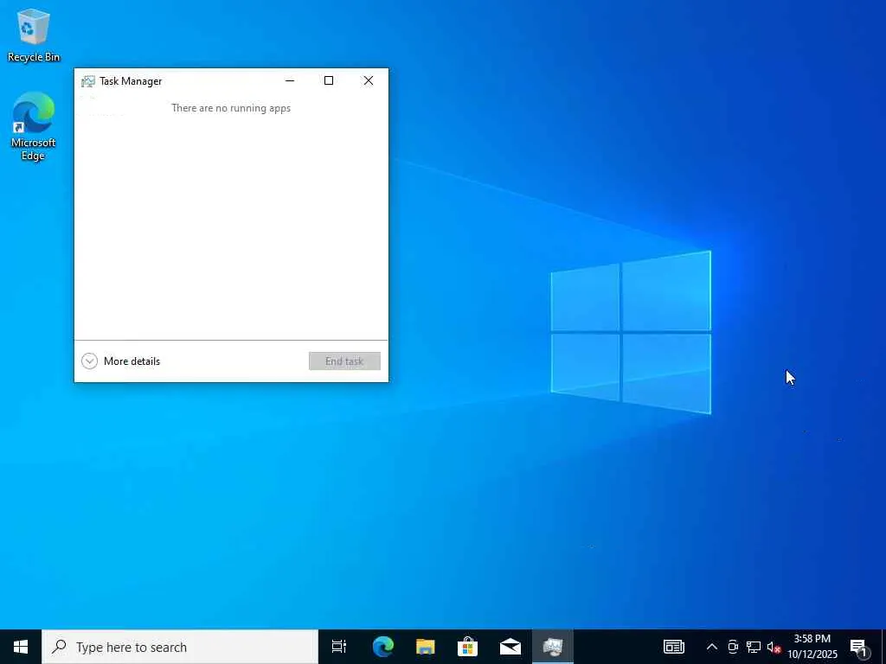Maximize the Task Manager window

point(329,80)
